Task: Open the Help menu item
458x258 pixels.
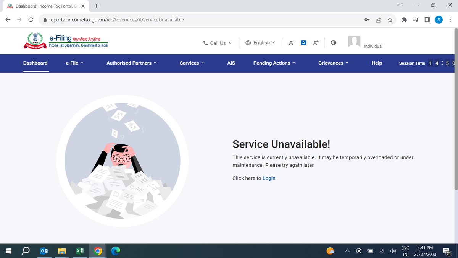Action: click(x=377, y=63)
